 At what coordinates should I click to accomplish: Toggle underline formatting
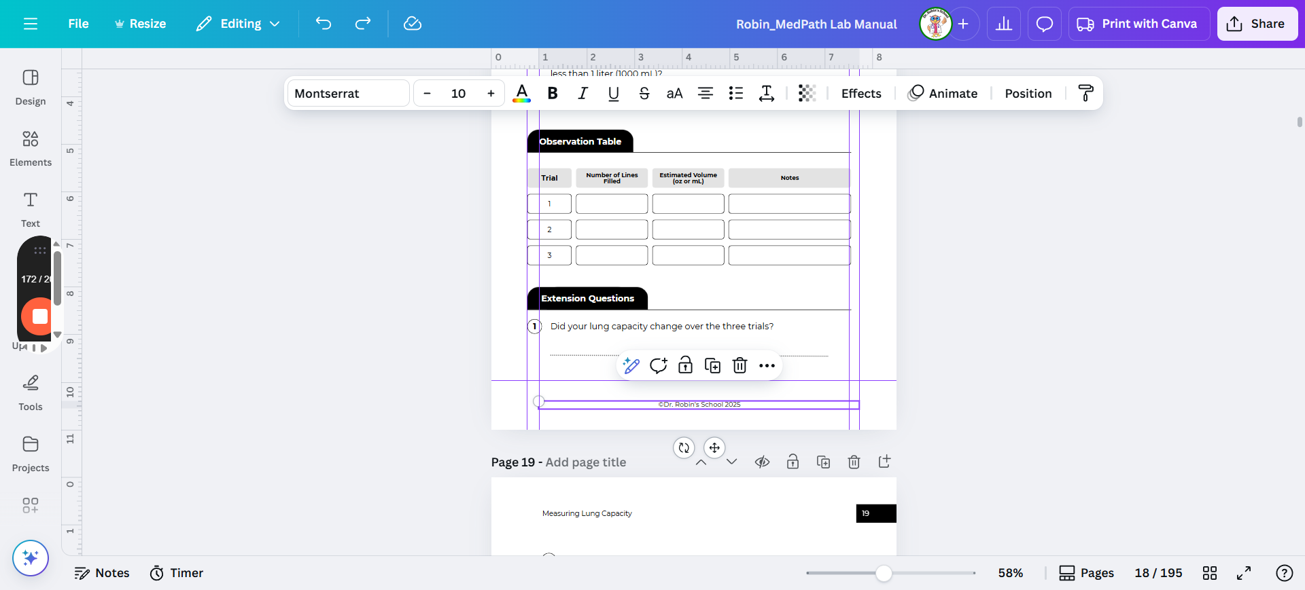(613, 93)
